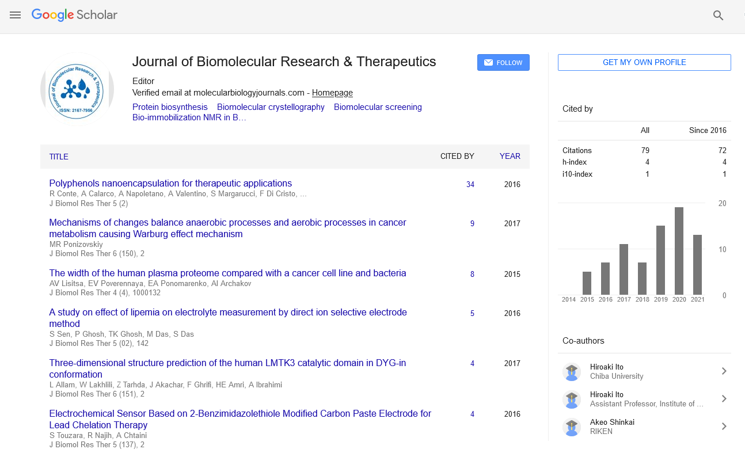Expand Hiroaki Ito Chiba University chevron
This screenshot has width=745, height=453.
724,372
